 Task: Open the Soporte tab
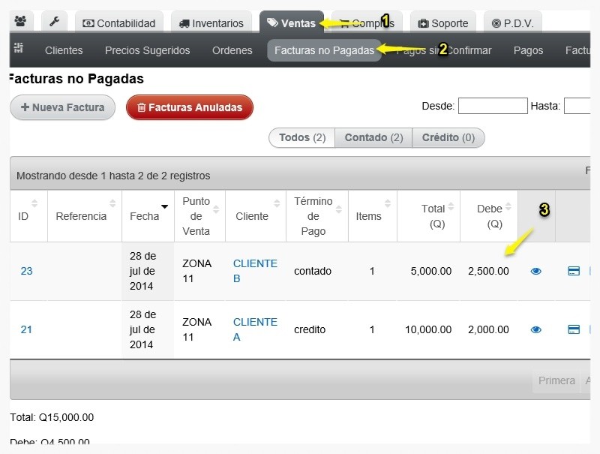443,23
